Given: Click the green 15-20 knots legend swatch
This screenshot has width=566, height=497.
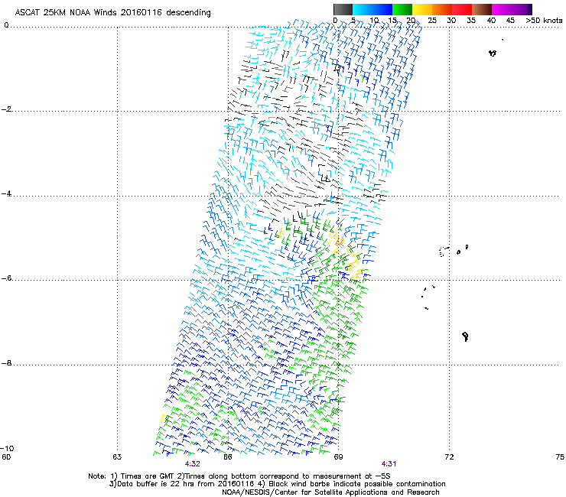Looking at the screenshot, I should point(402,9).
